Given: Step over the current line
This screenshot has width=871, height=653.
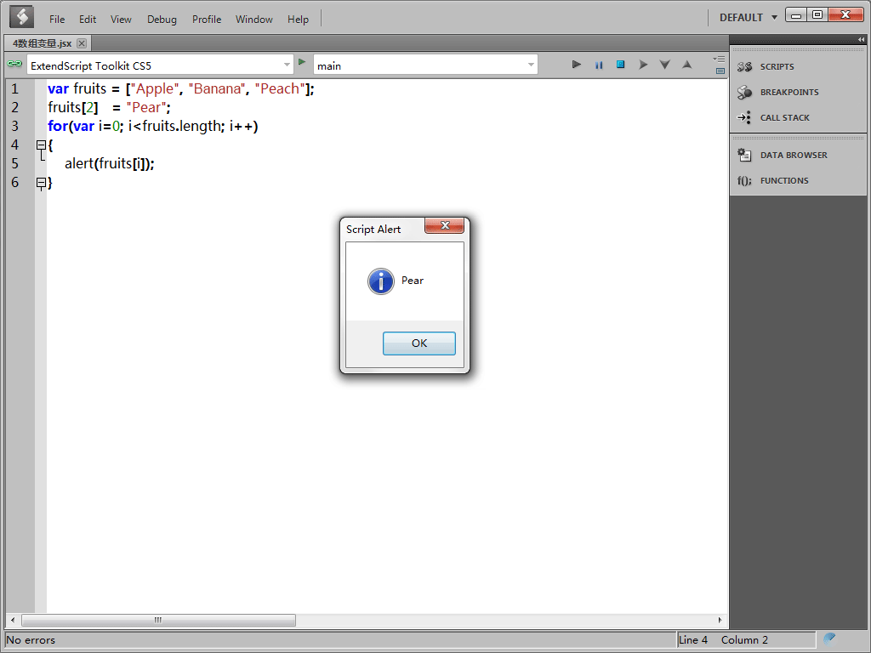Looking at the screenshot, I should [x=643, y=65].
